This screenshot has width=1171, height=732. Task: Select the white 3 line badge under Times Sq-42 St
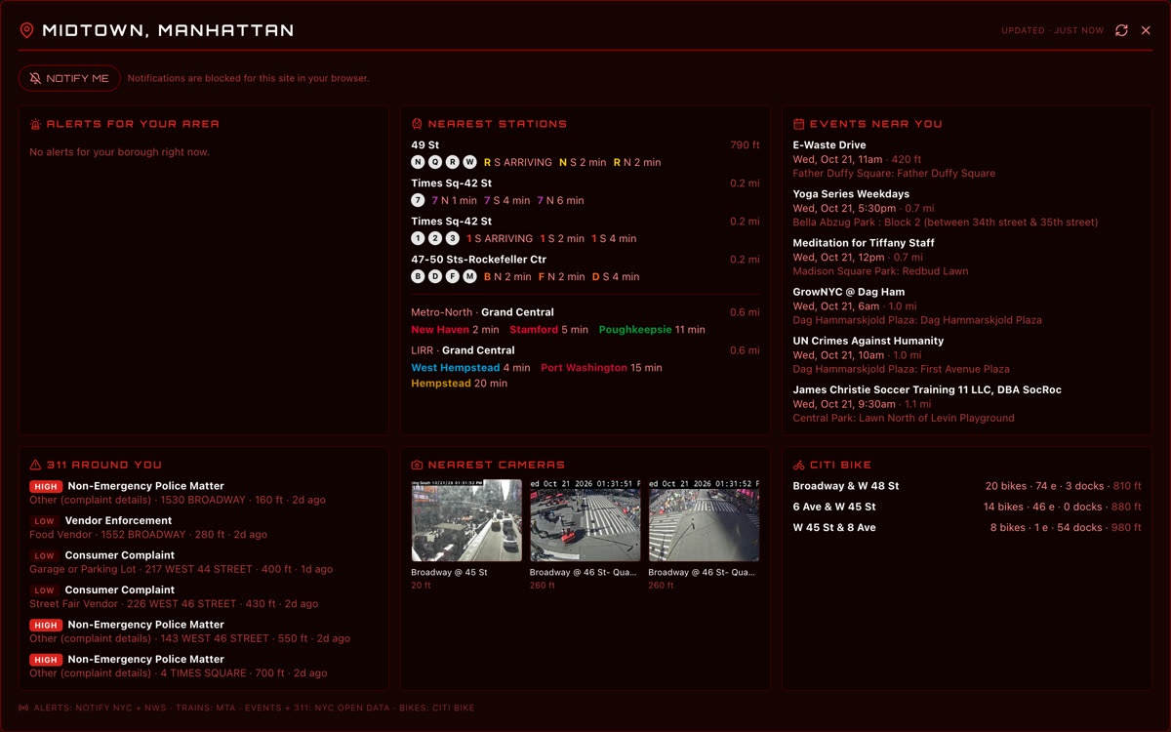pyautogui.click(x=452, y=238)
